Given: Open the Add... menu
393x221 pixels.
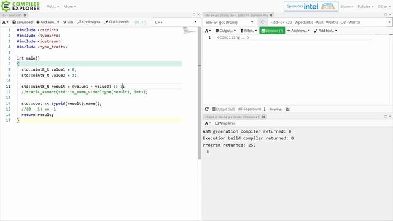Looking at the screenshot, I should 53,6.
